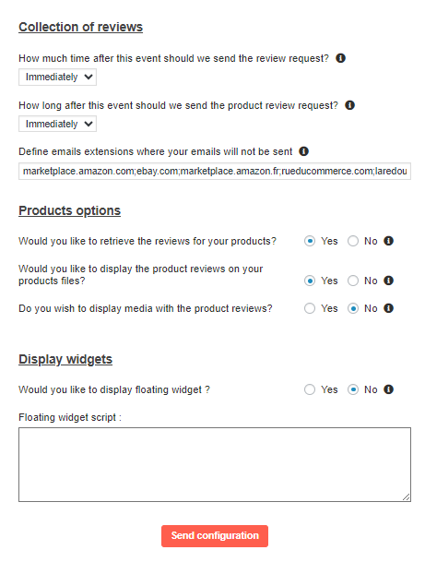Viewport: 425px width, 574px height.
Task: Click info icon beside product review request question
Action: click(x=349, y=105)
